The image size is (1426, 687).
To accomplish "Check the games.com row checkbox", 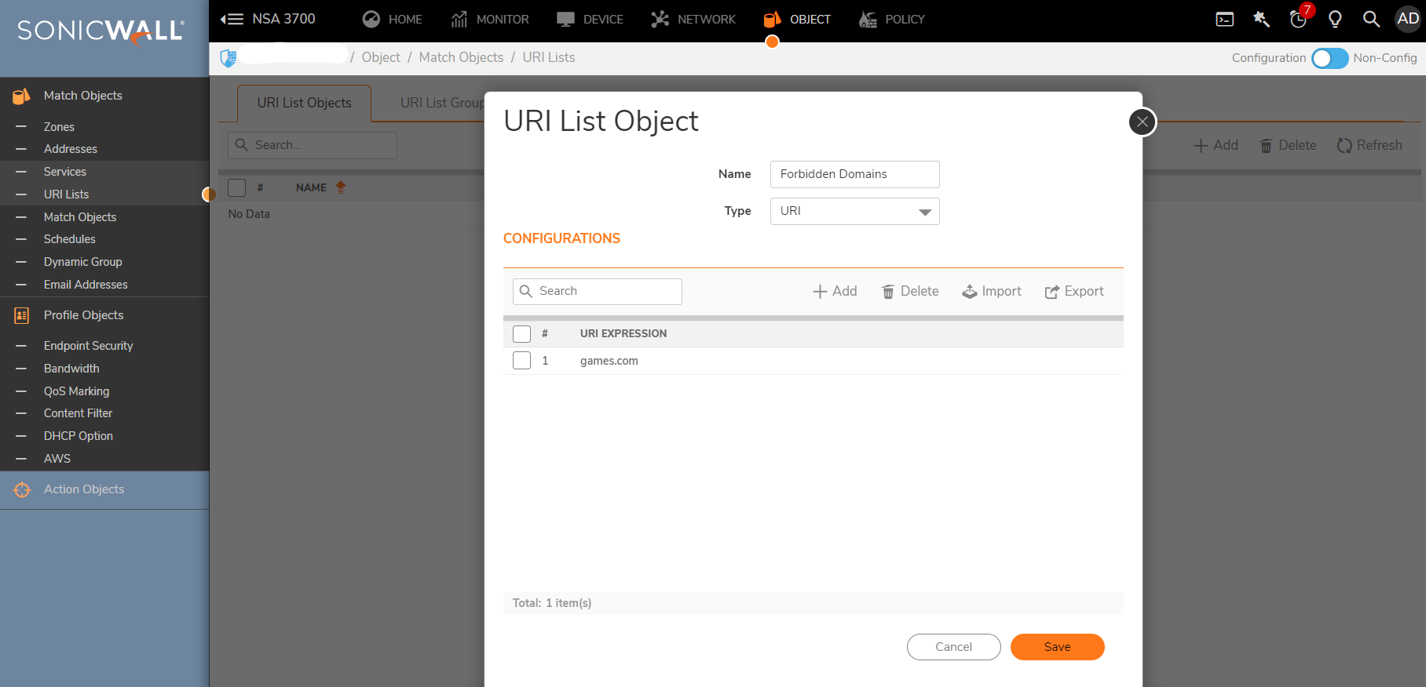I will [521, 361].
